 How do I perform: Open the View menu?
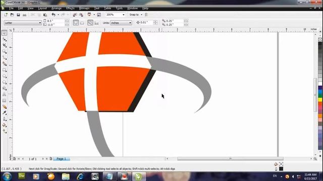click(x=30, y=8)
